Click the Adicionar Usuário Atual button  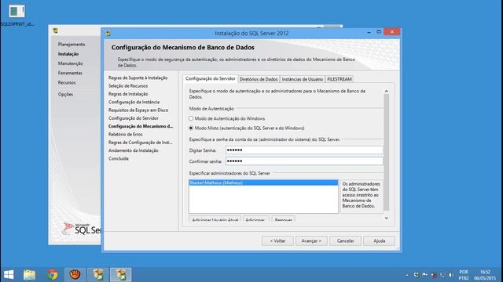215,219
